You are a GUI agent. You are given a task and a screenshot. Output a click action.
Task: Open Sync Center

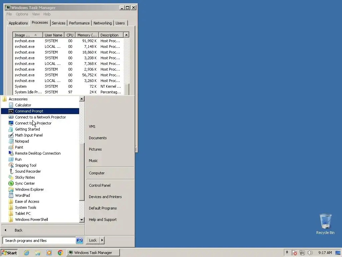(x=25, y=183)
